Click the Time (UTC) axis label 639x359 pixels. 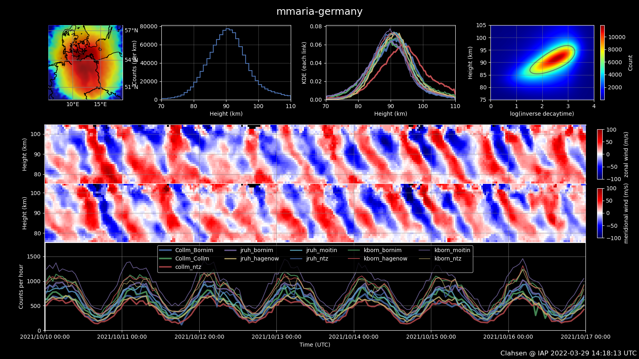pos(315,345)
